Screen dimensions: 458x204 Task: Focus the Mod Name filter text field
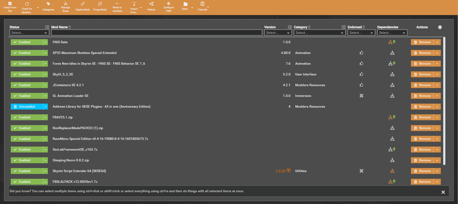[157, 33]
